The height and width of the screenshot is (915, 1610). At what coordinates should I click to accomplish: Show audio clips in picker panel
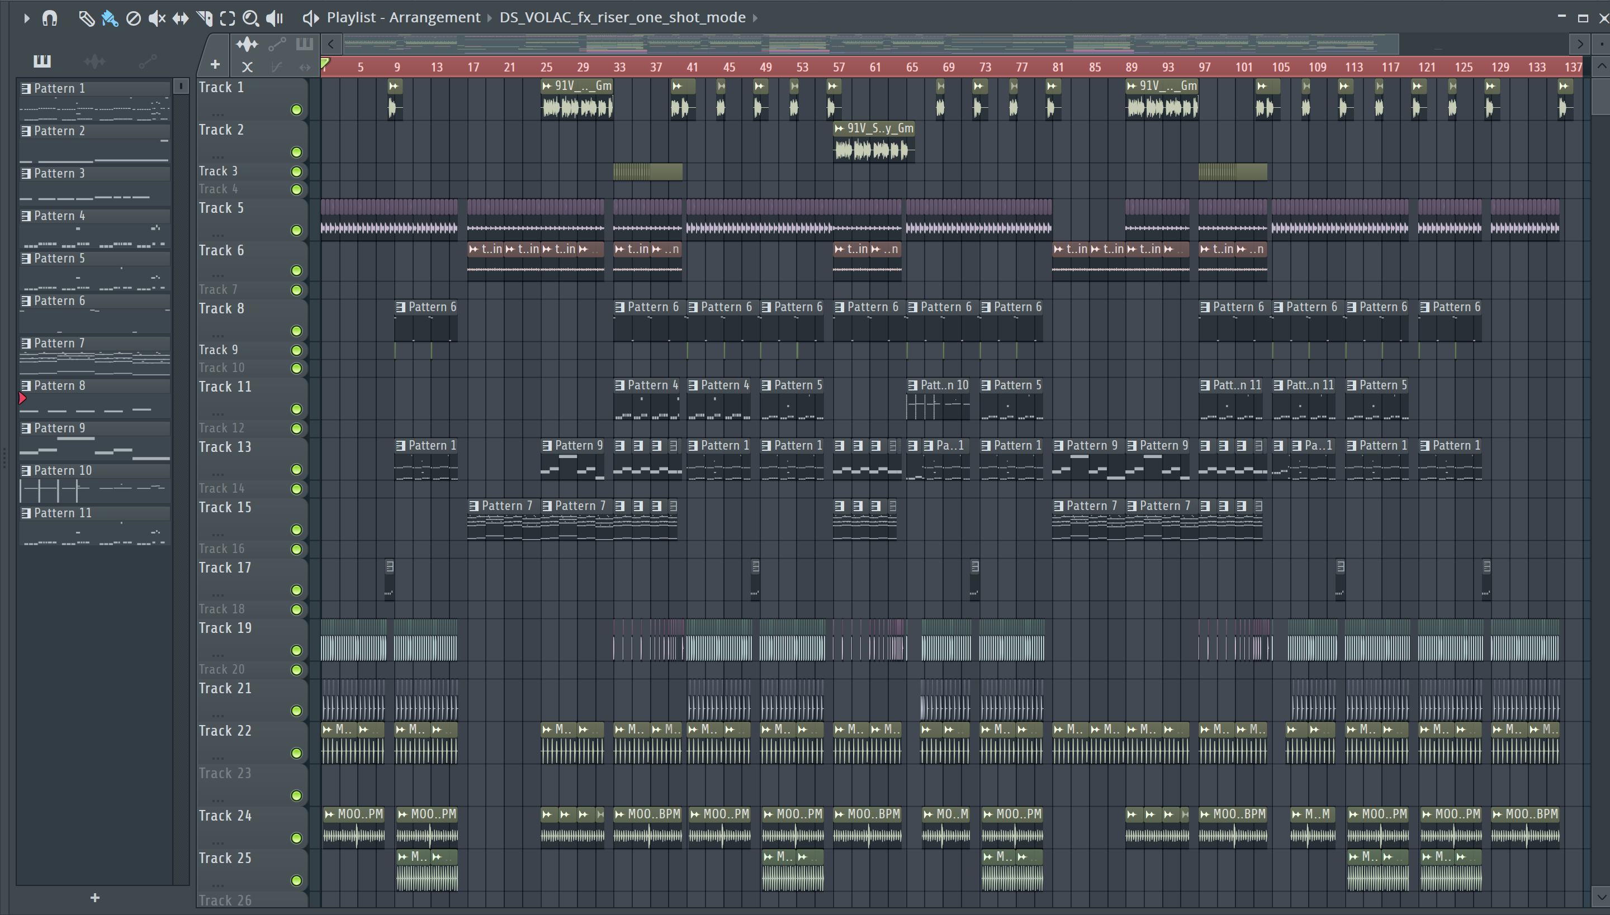click(95, 61)
